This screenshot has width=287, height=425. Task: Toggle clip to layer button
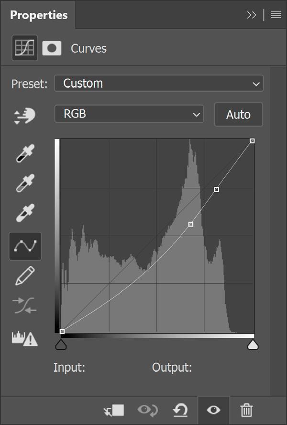click(x=114, y=410)
